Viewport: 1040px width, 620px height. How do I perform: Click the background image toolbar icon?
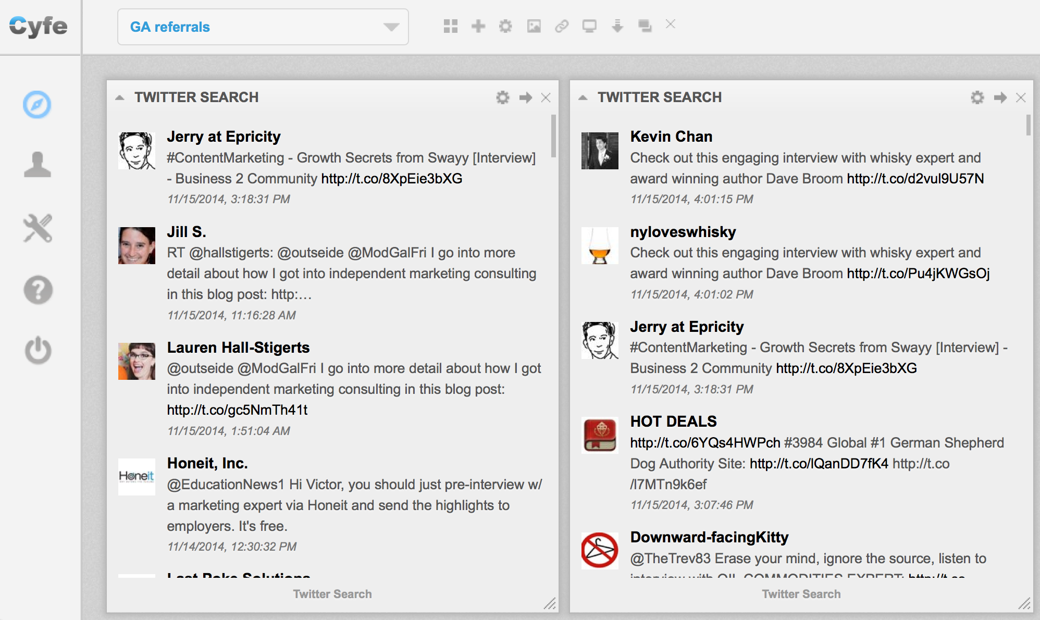tap(534, 26)
